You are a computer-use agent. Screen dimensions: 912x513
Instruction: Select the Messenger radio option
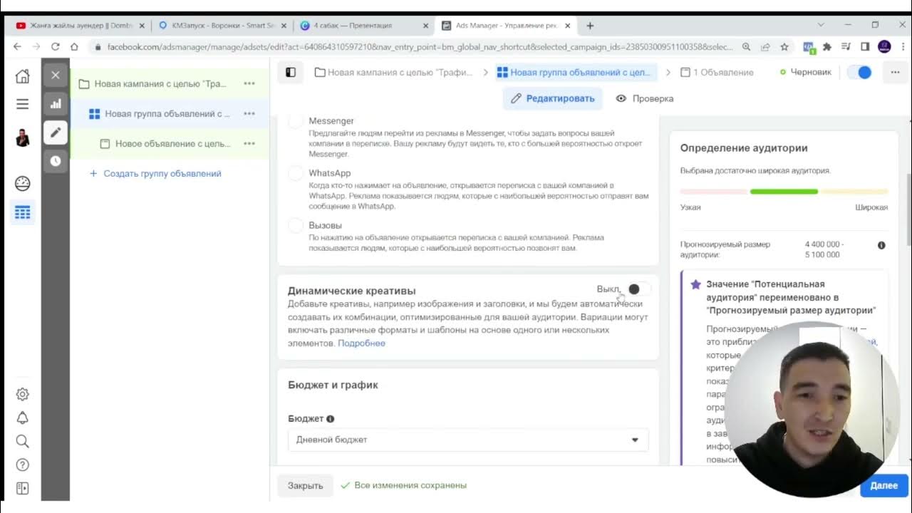point(296,121)
